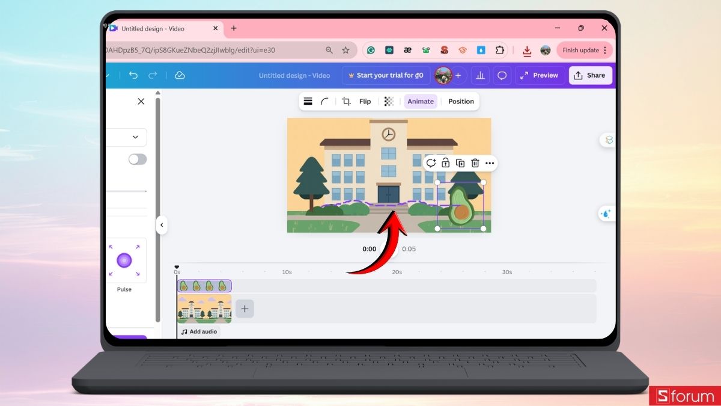Click the undo arrow in Canva header
Image resolution: width=721 pixels, height=406 pixels.
[133, 75]
